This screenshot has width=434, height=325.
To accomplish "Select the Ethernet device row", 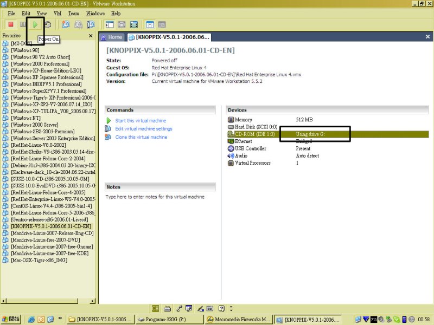I will pyautogui.click(x=328, y=141).
